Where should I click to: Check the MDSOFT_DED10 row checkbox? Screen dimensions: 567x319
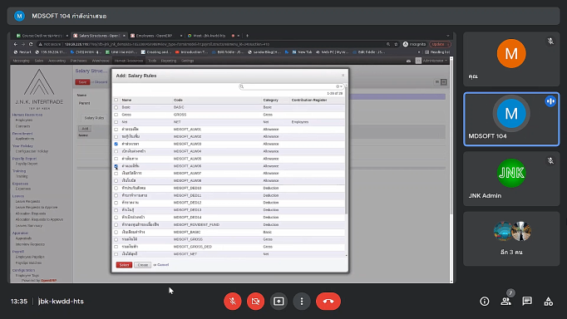tap(116, 189)
